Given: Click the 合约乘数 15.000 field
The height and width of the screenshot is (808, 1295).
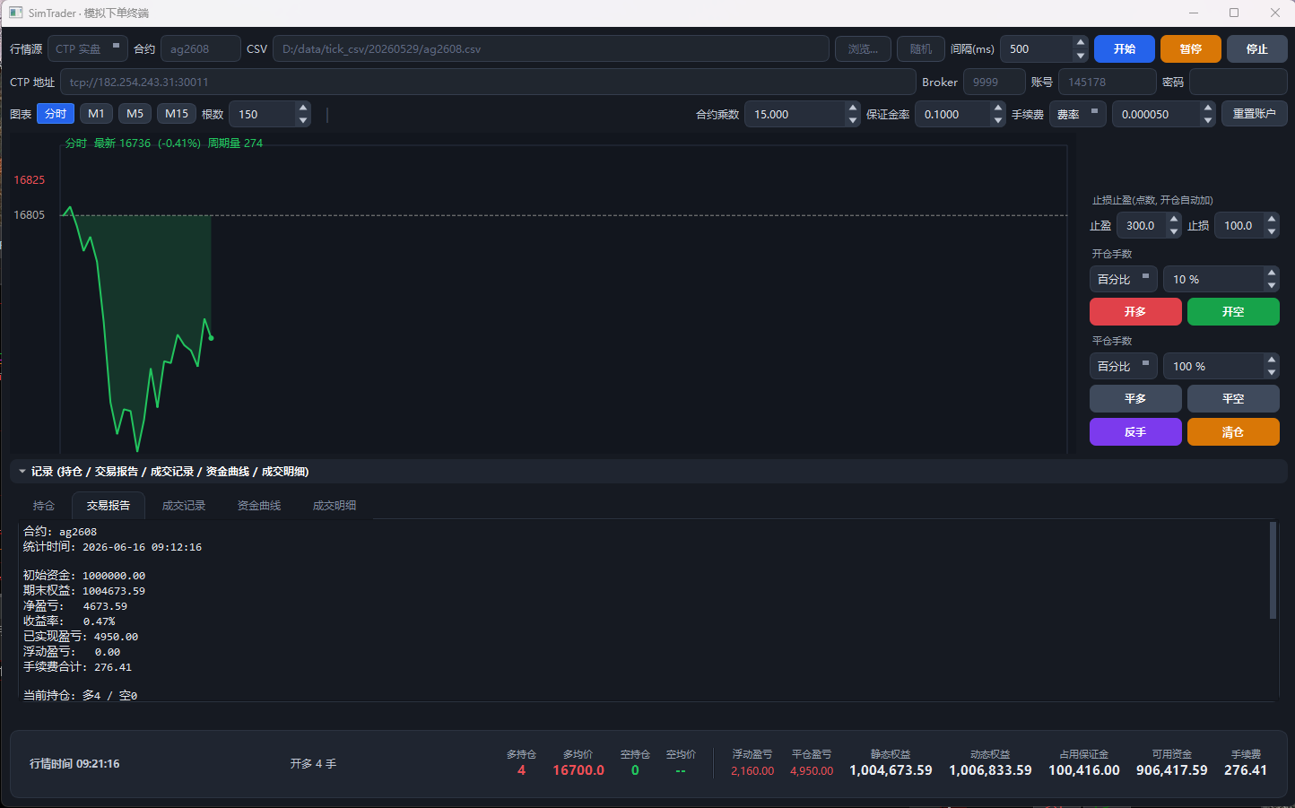Looking at the screenshot, I should pyautogui.click(x=795, y=114).
